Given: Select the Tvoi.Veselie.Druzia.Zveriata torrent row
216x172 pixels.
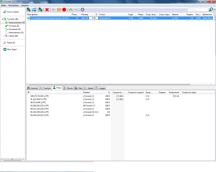Looking at the screenshot, I should pyautogui.click(x=120, y=18).
